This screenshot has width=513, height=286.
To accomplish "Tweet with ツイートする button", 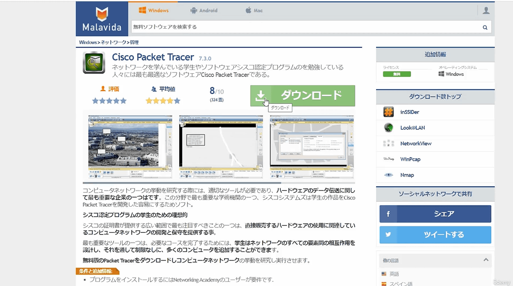I will [435, 235].
